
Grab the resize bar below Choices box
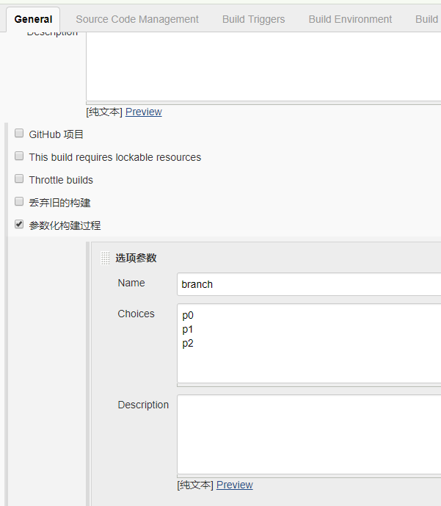click(309, 385)
